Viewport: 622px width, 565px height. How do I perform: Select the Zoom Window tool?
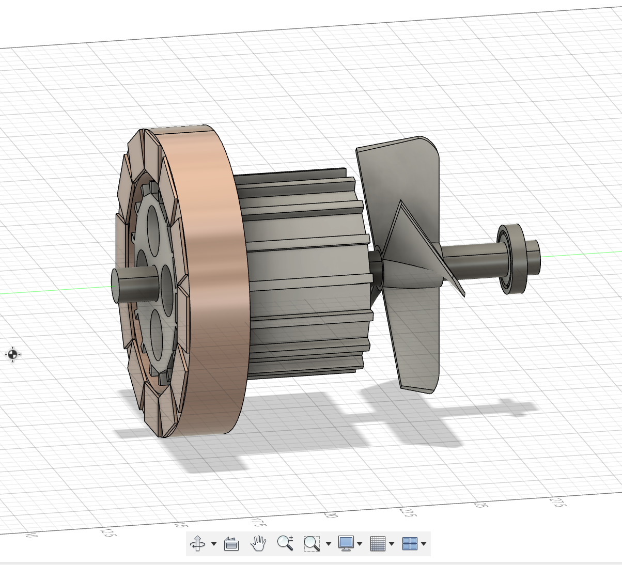pyautogui.click(x=312, y=543)
